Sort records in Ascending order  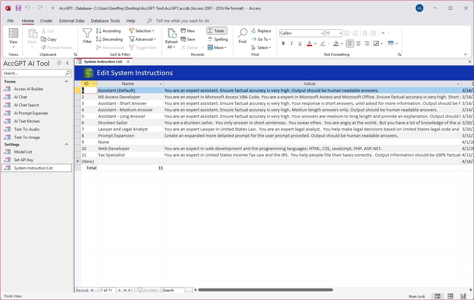tap(108, 31)
